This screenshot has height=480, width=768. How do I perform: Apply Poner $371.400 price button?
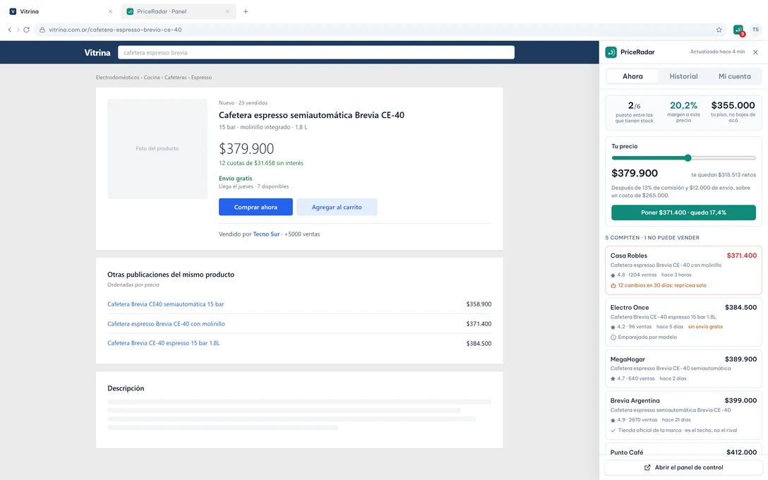[683, 212]
